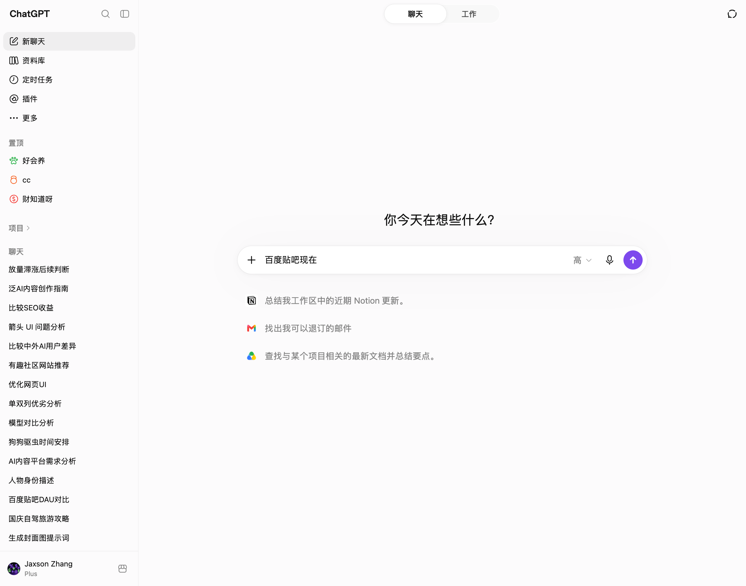Click the microphone dictation icon

click(610, 260)
